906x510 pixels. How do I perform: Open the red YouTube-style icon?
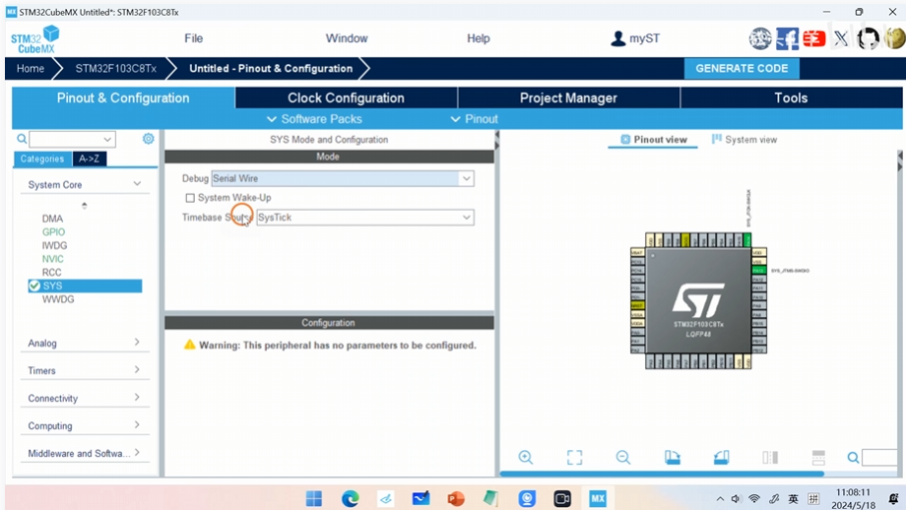pos(814,38)
